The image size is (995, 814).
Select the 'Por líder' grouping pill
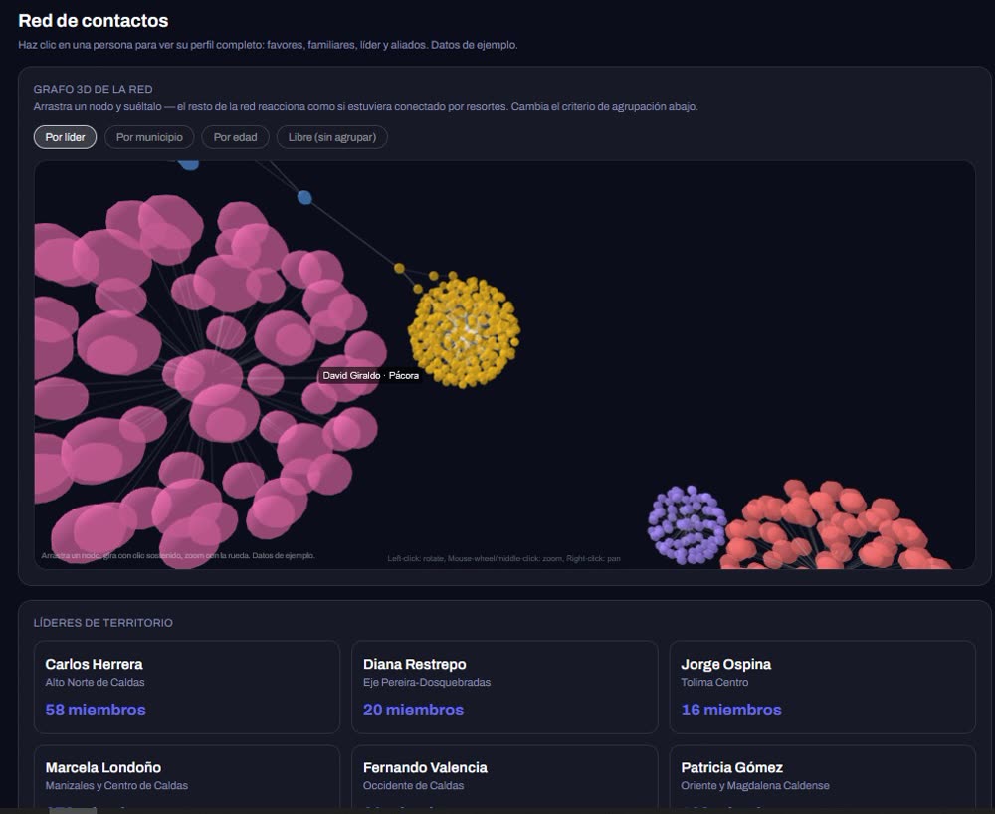65,137
